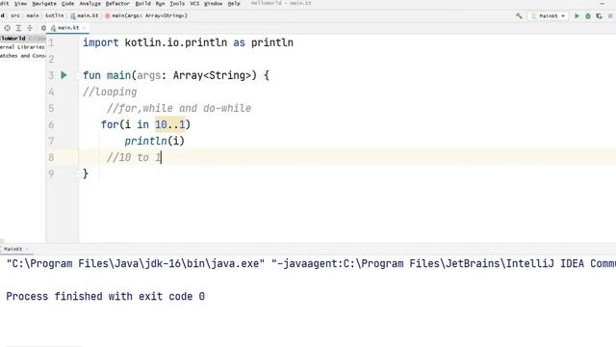Open the Analyze menu
This screenshot has width=616, height=347.
click(x=90, y=4)
